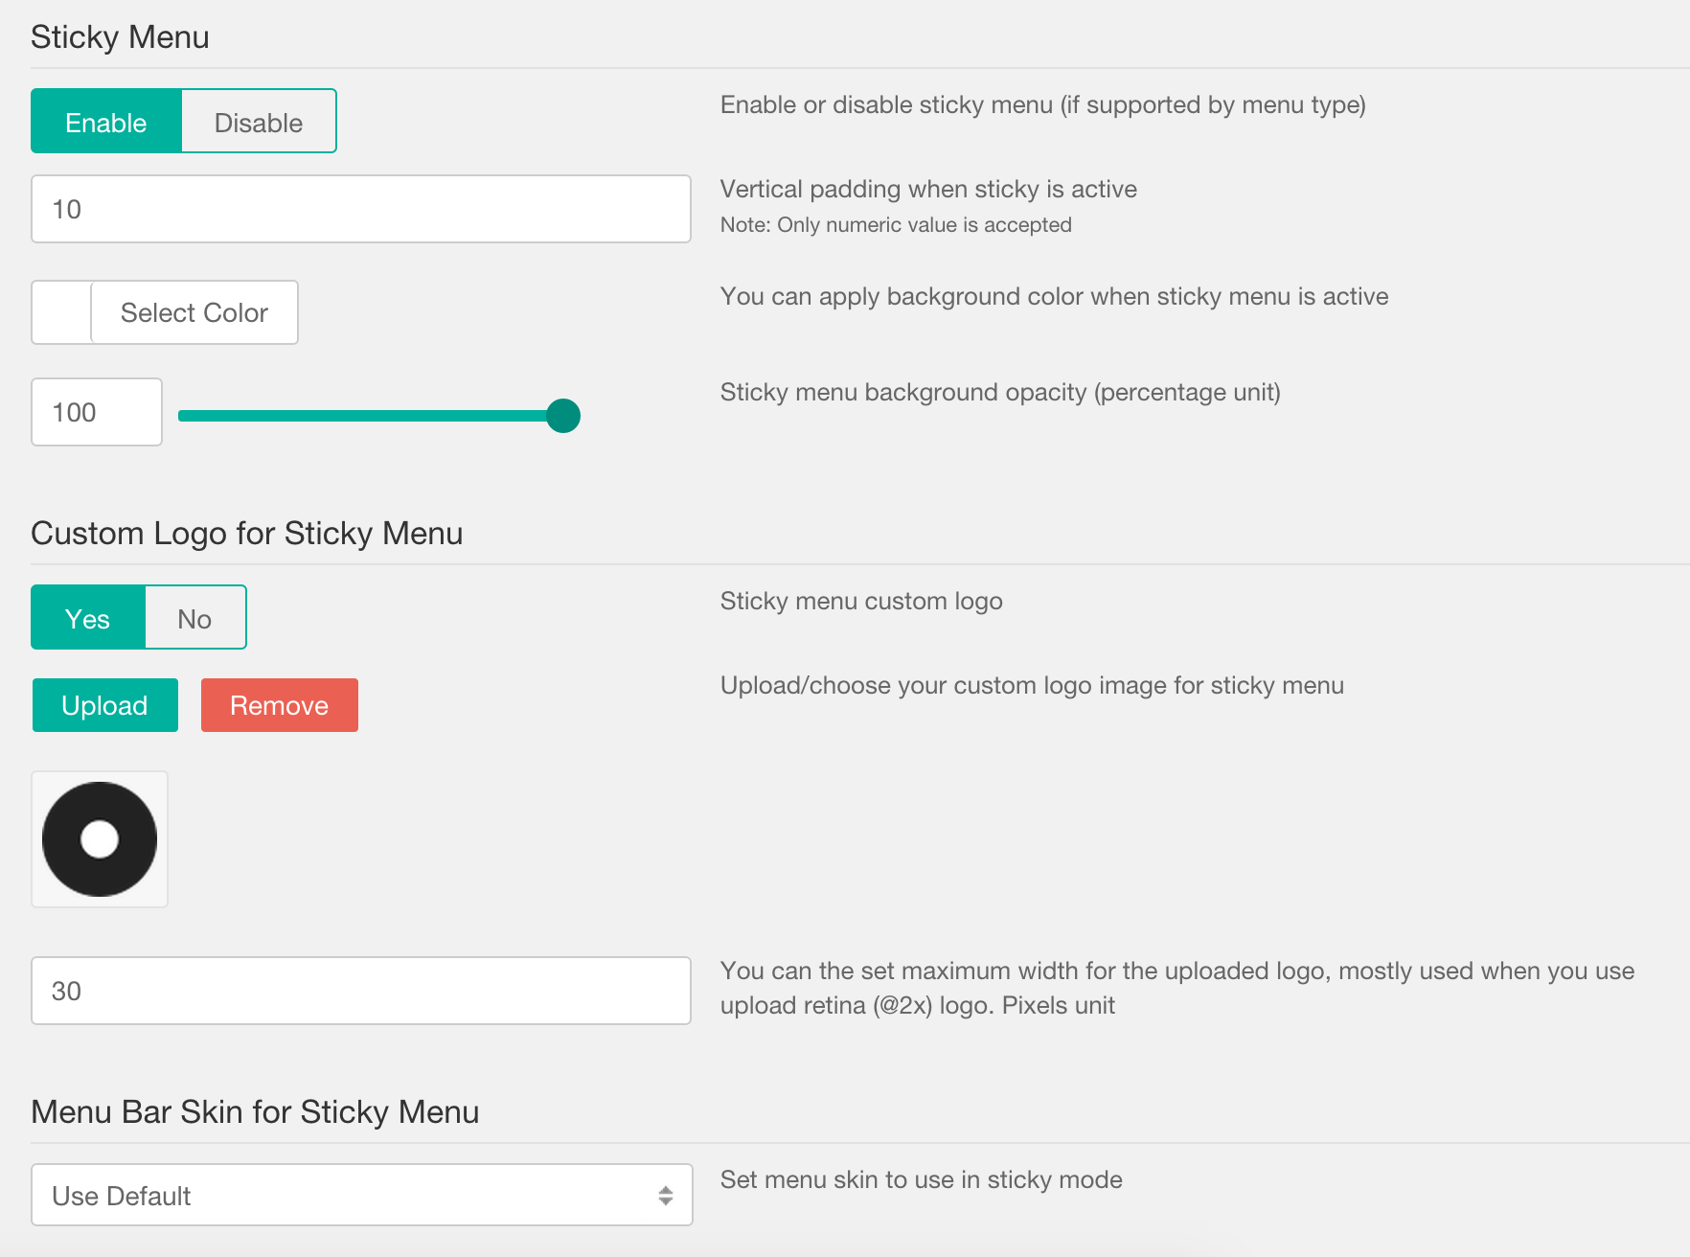Click the Sticky Menu section heading
The height and width of the screenshot is (1257, 1690).
point(120,37)
